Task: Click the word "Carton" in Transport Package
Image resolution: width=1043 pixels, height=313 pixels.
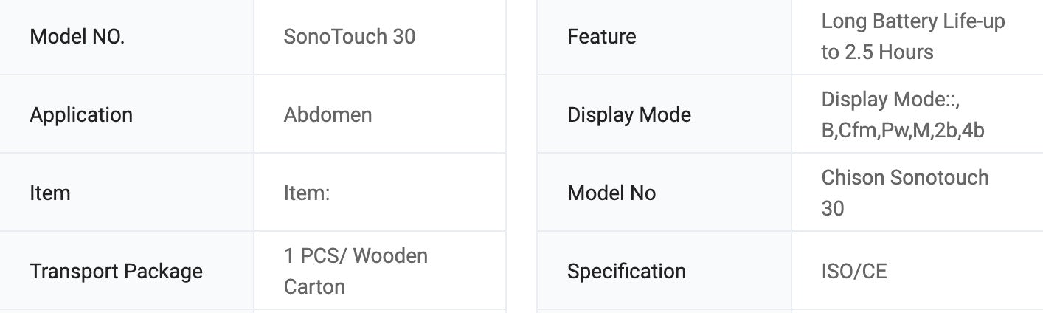Action: [x=314, y=287]
